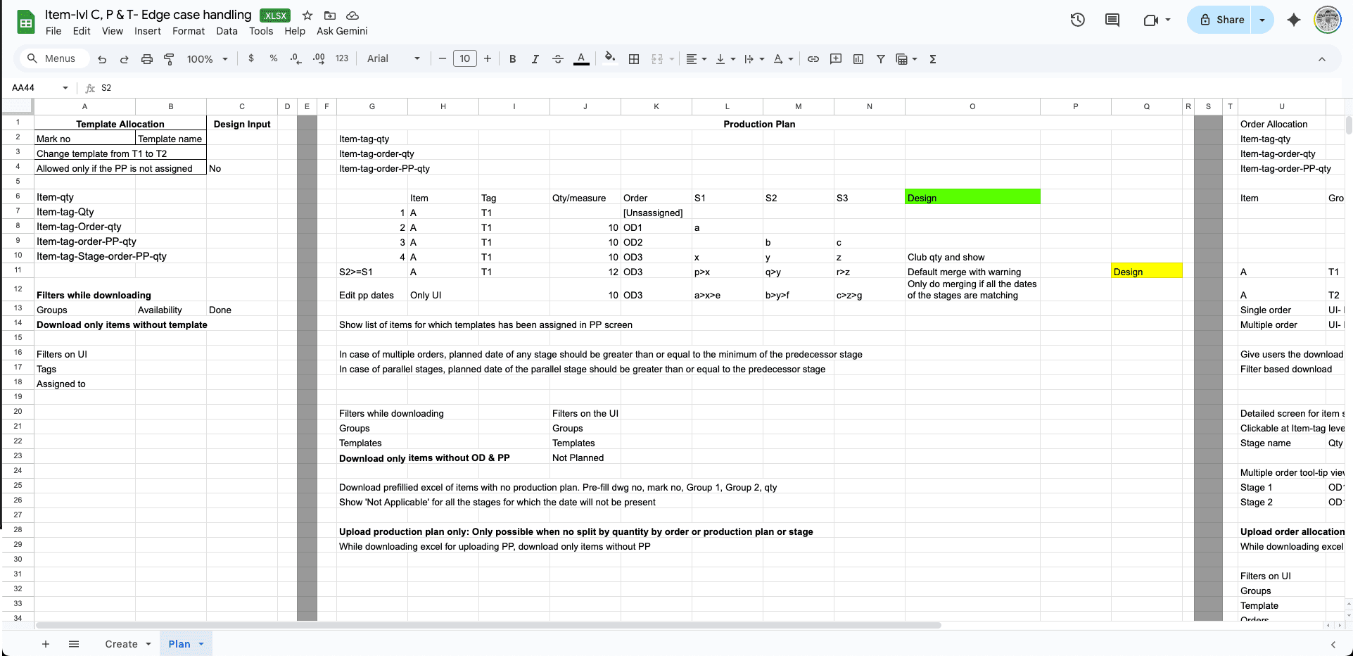
Task: Decrease font size with the minus button
Action: click(x=443, y=58)
